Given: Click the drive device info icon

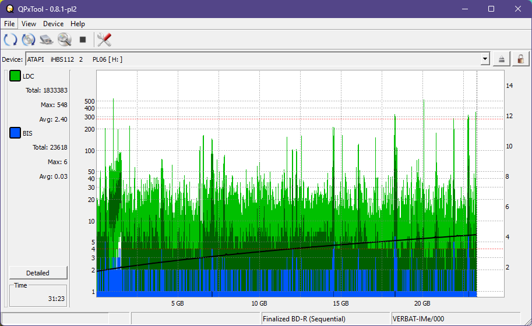Looking at the screenshot, I should [47, 40].
